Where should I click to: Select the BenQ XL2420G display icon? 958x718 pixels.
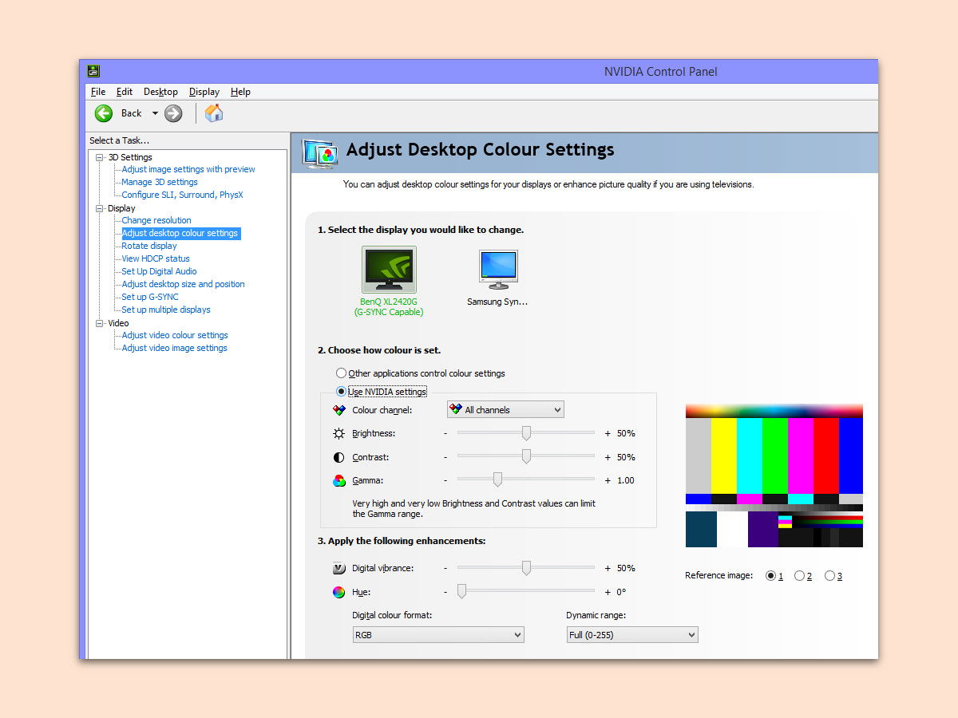389,269
